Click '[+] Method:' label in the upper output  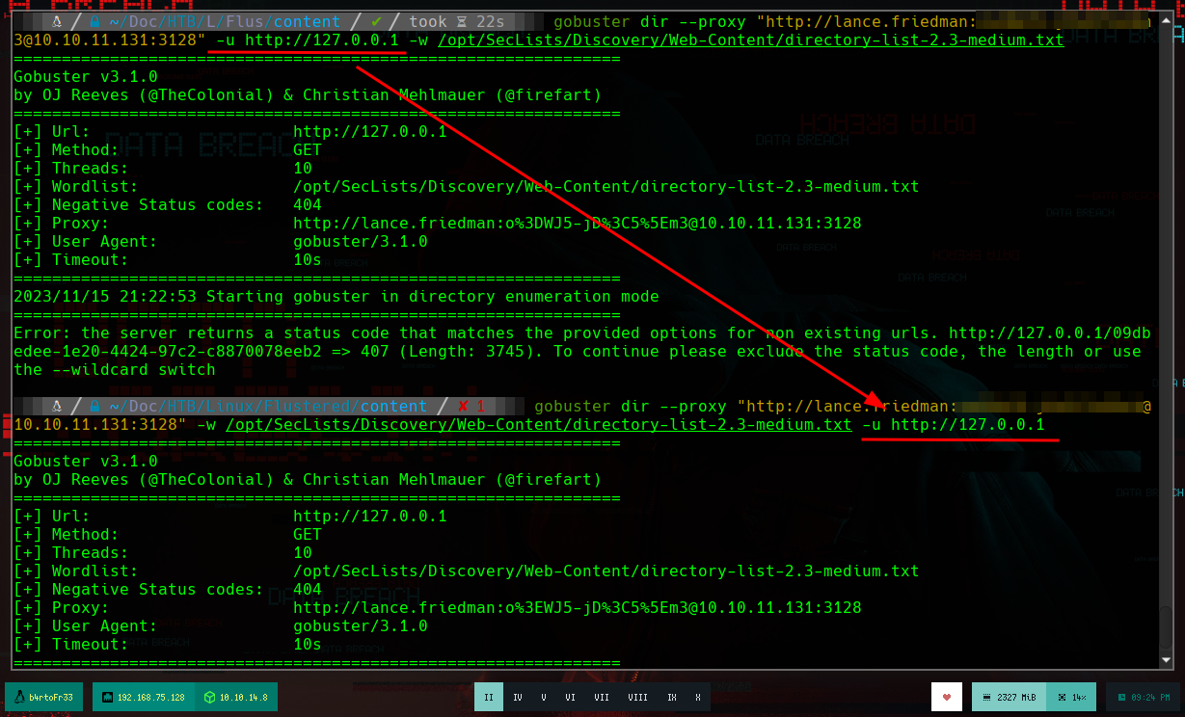tap(67, 149)
